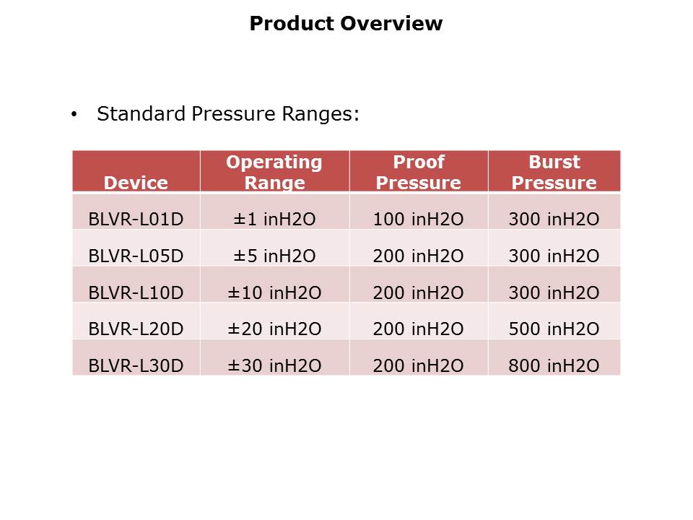Select the ±30 inH2O operating range cell
This screenshot has height=520, width=693.
274,366
